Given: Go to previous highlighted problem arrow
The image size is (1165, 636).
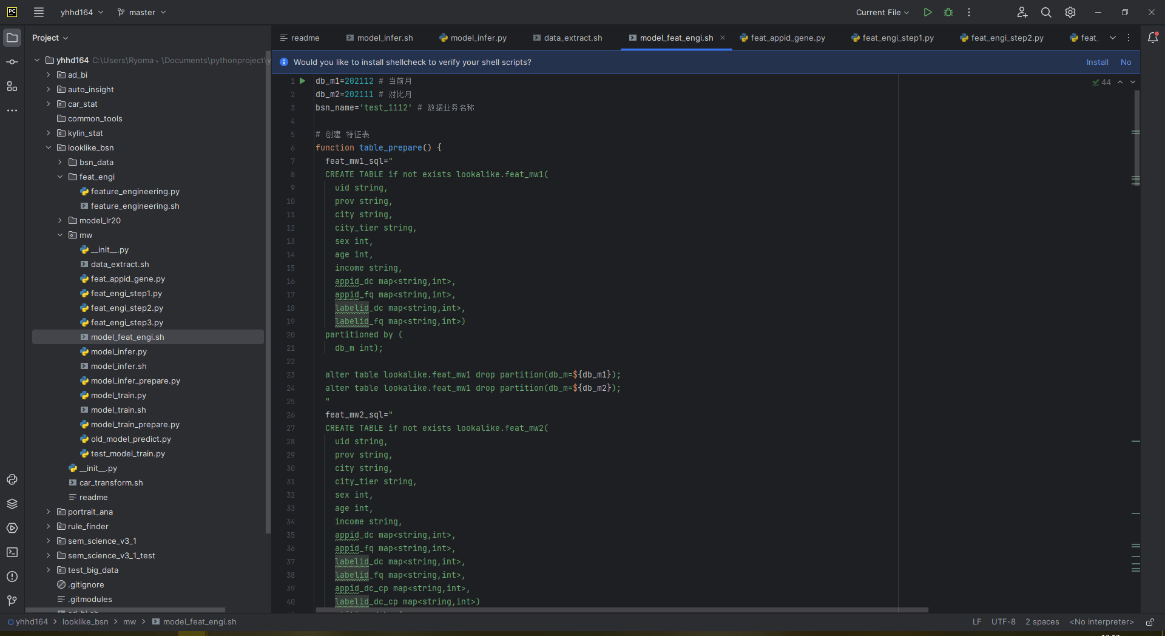Looking at the screenshot, I should [x=1120, y=82].
